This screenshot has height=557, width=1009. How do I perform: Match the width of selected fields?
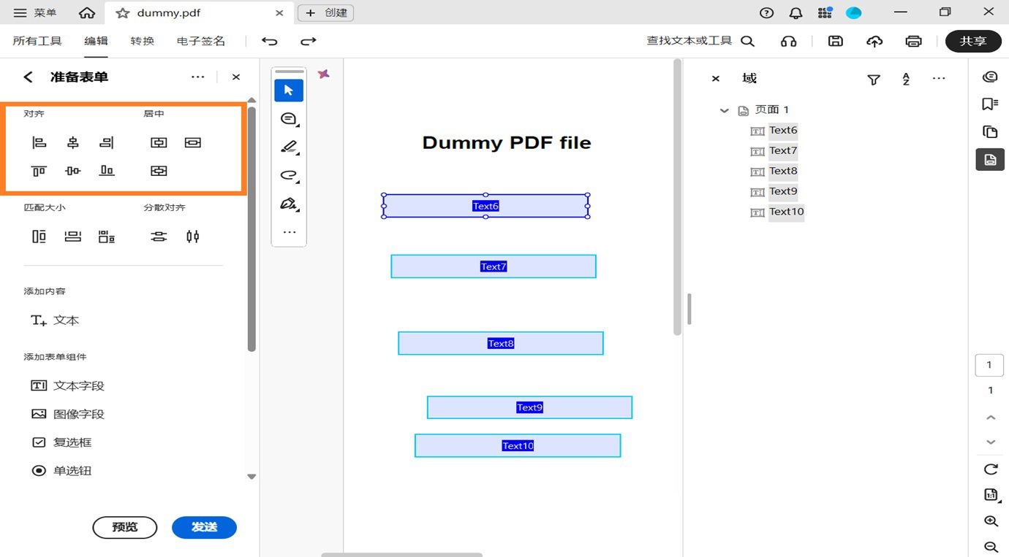coord(72,237)
